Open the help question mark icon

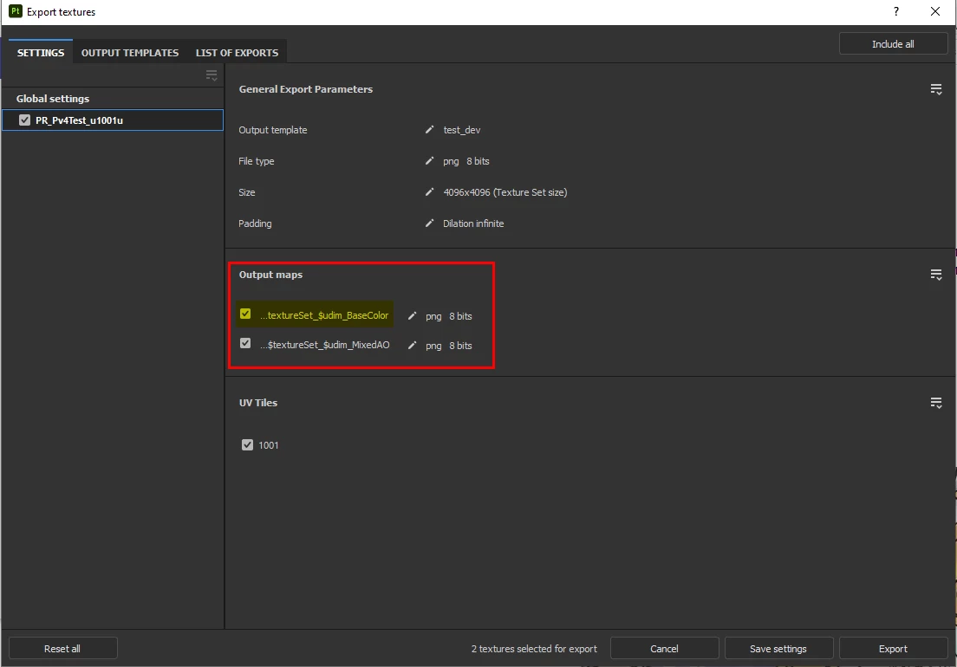click(896, 11)
